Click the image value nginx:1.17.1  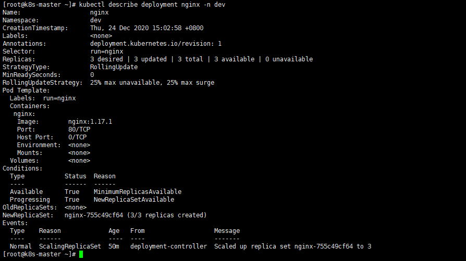(x=90, y=122)
